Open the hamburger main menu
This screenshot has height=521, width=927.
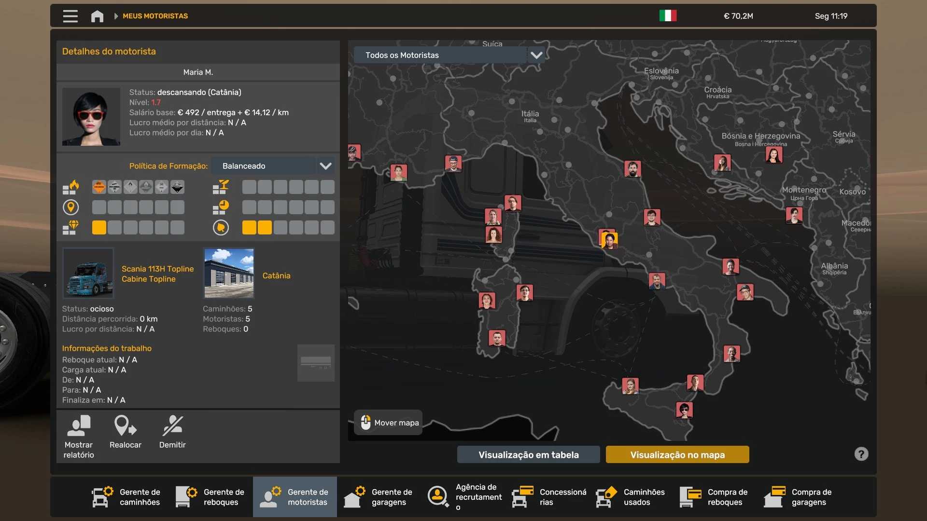coord(70,16)
